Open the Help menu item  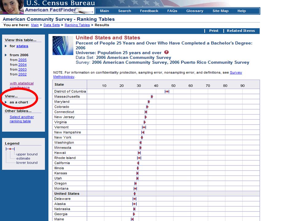point(242,11)
